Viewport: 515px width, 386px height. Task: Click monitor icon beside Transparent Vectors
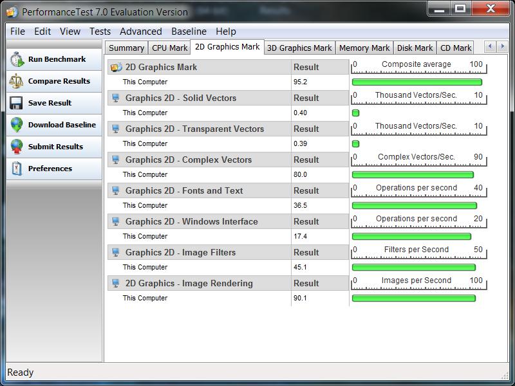tap(116, 129)
